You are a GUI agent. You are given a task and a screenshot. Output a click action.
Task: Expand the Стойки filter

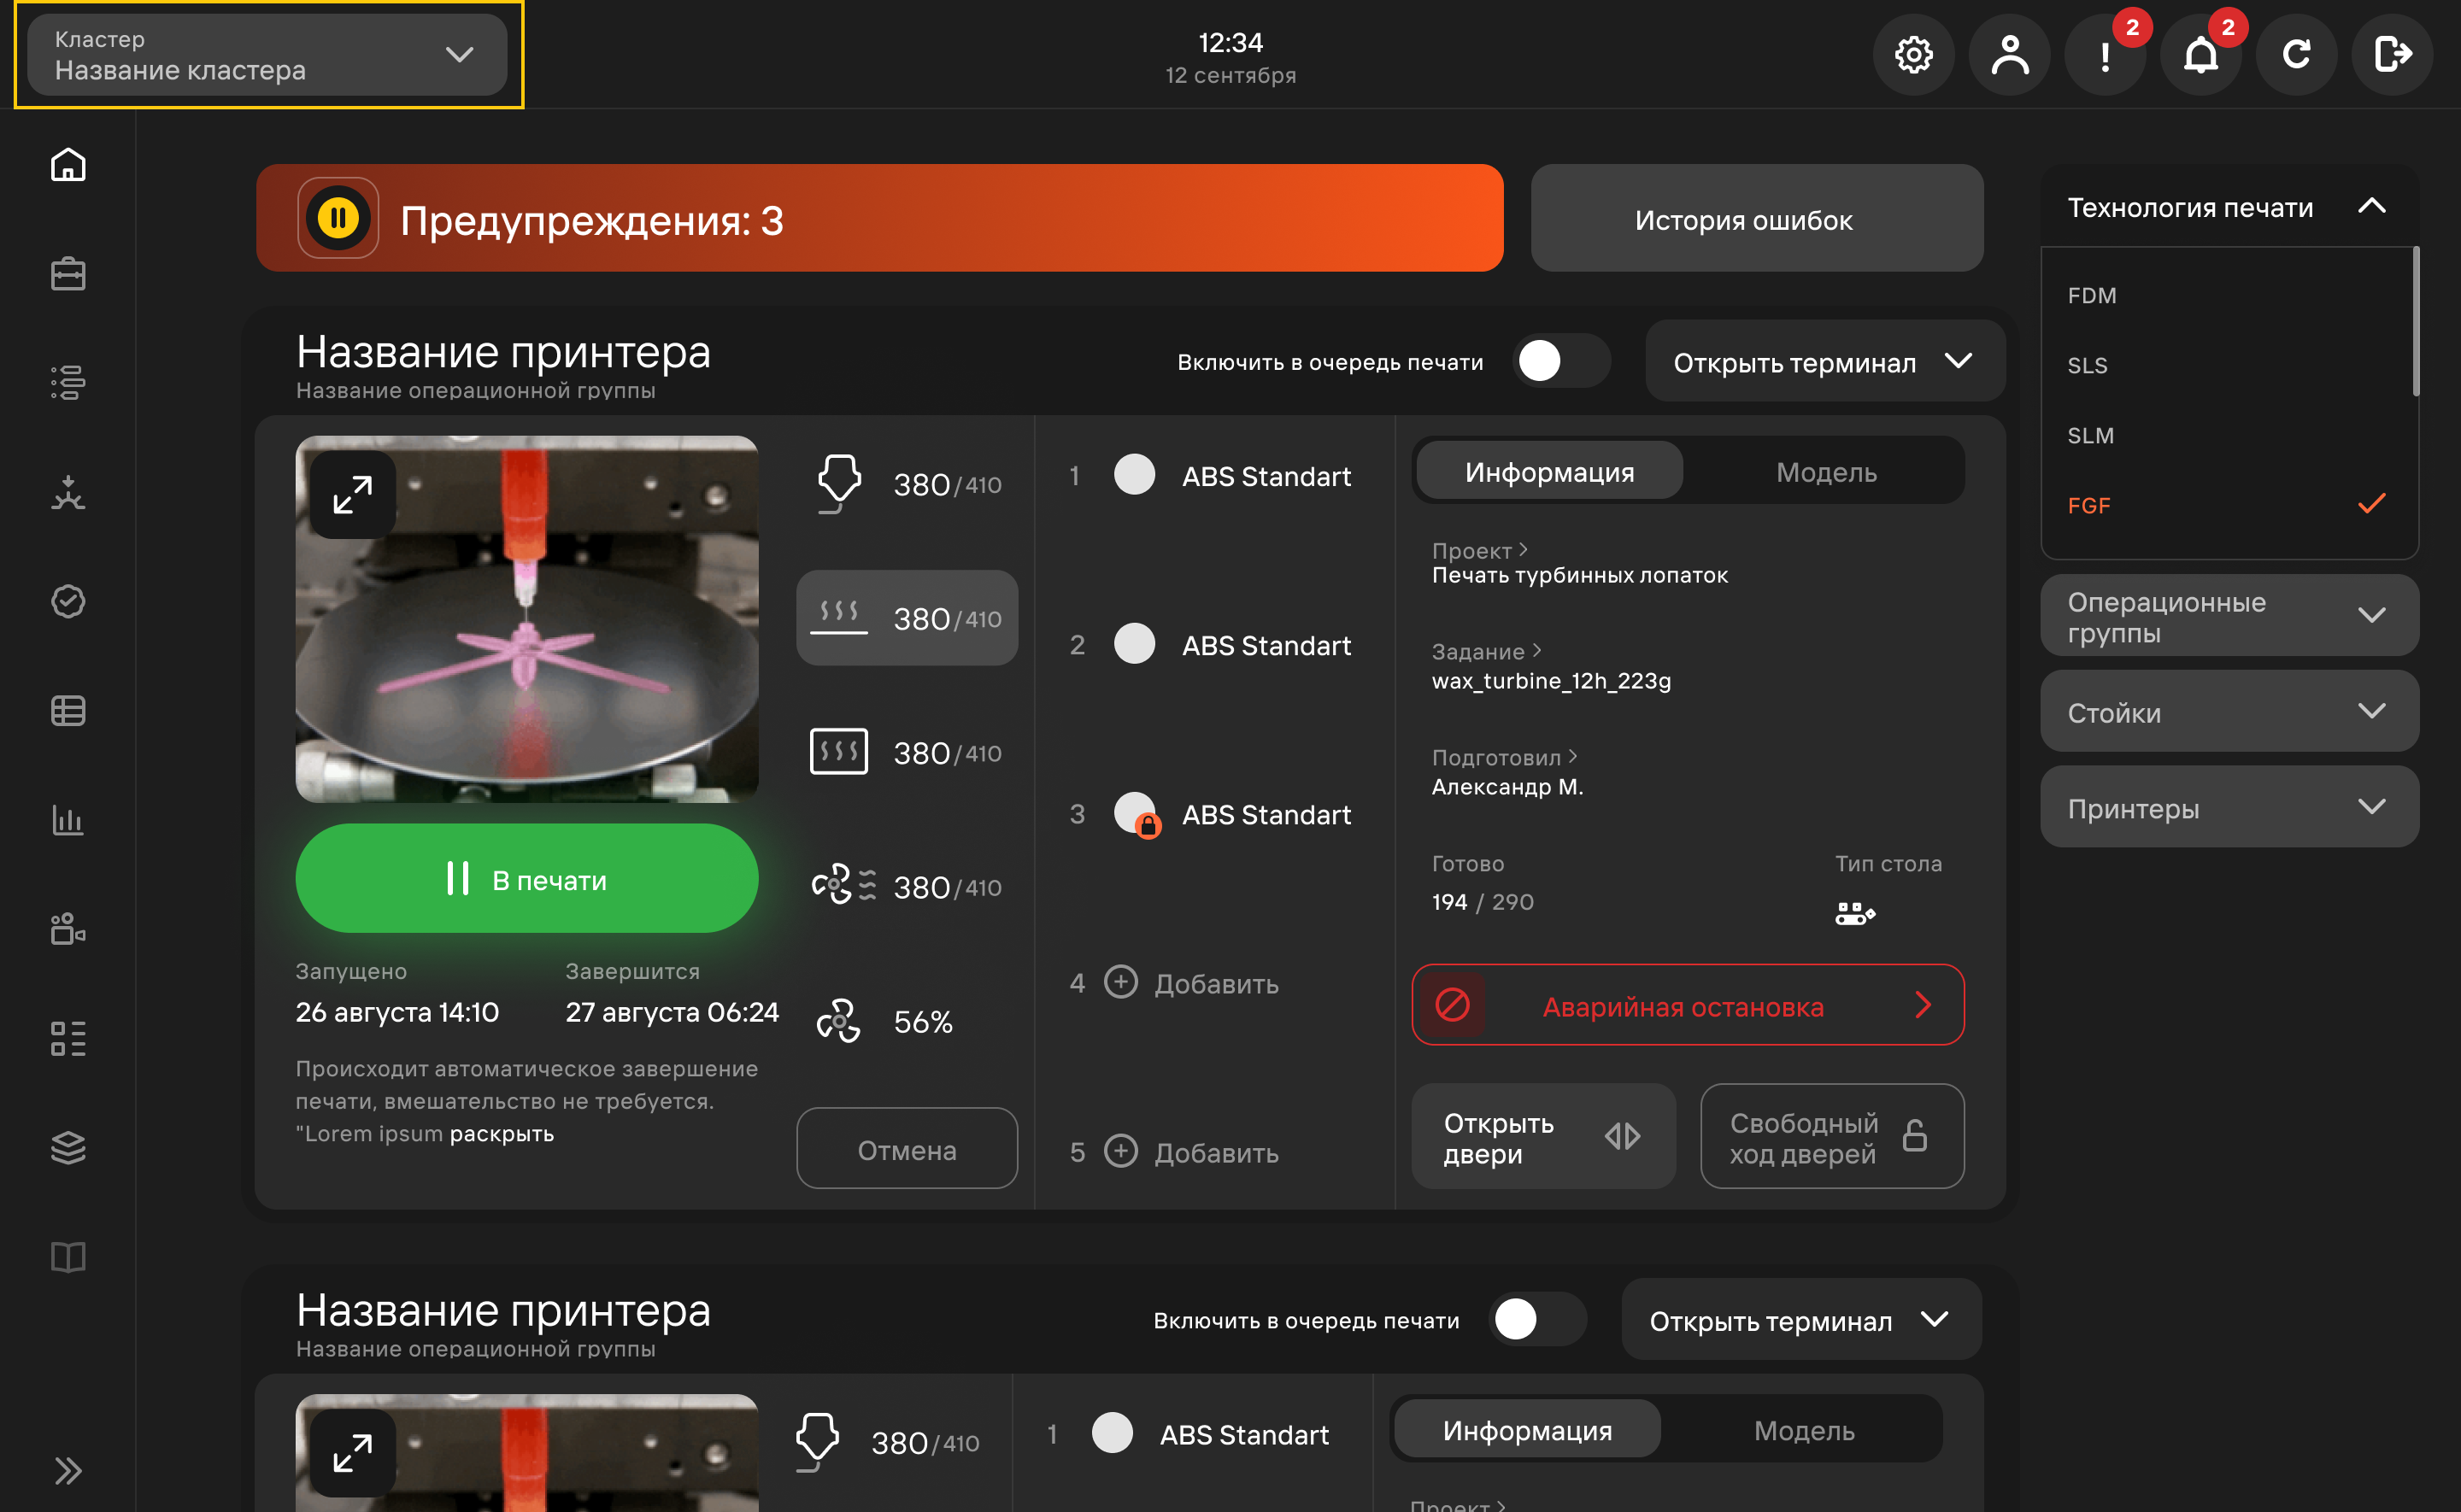pos(2229,712)
